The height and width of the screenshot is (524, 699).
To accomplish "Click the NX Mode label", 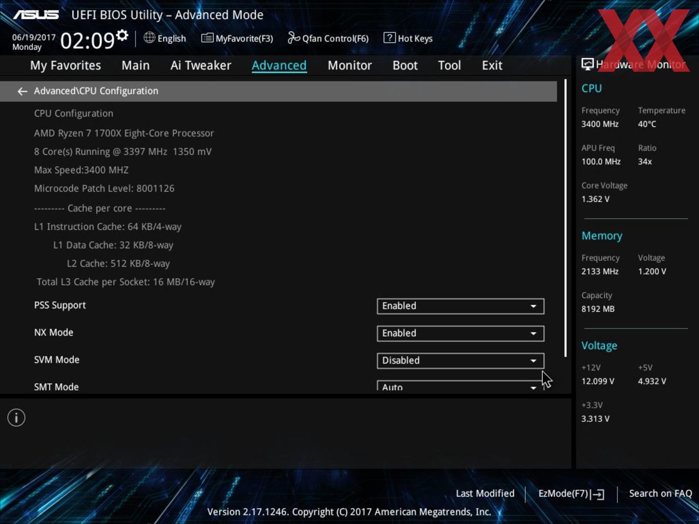I will (x=53, y=332).
